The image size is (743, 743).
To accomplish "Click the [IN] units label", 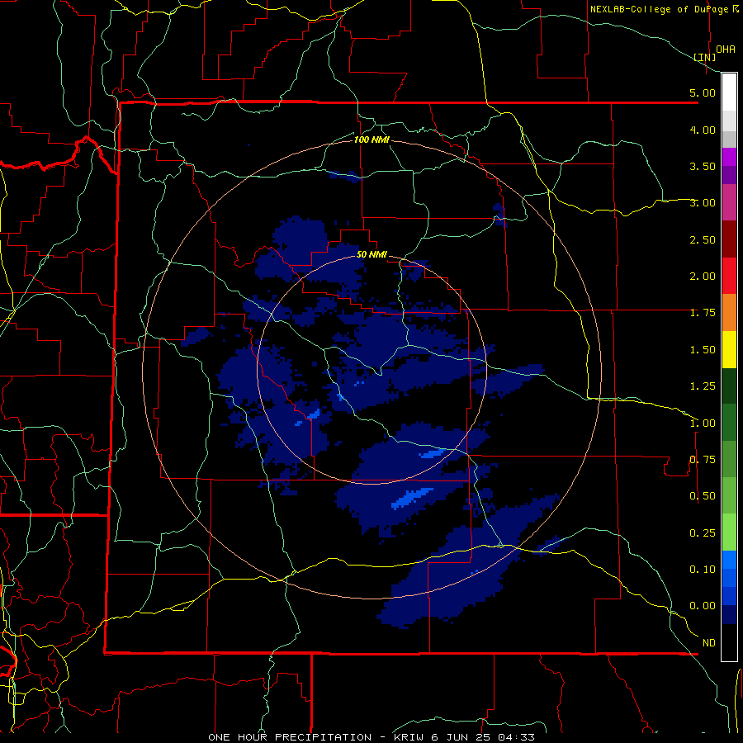I will point(705,57).
